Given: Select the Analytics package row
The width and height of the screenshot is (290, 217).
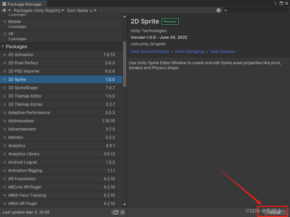Looking at the screenshot, I should (x=61, y=146).
